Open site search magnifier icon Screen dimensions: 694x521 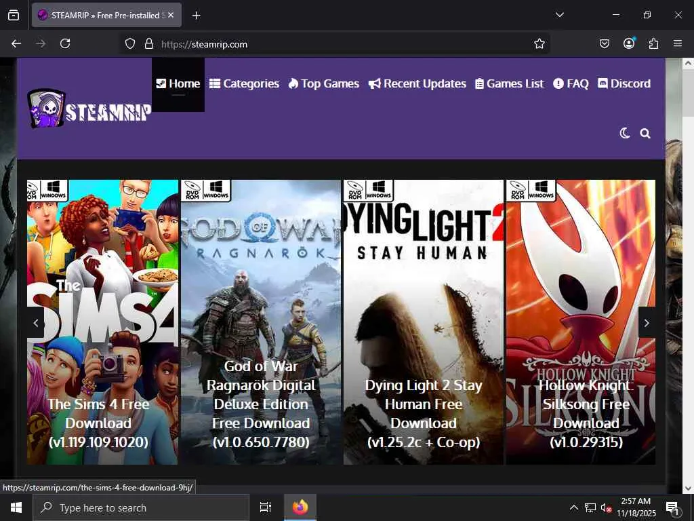pyautogui.click(x=645, y=134)
